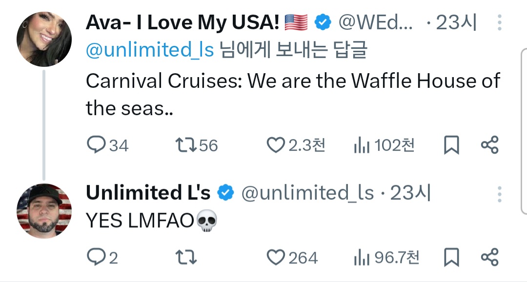This screenshot has height=282, width=527.
Task: Click the Unlimited L's display name
Action: coord(148,193)
